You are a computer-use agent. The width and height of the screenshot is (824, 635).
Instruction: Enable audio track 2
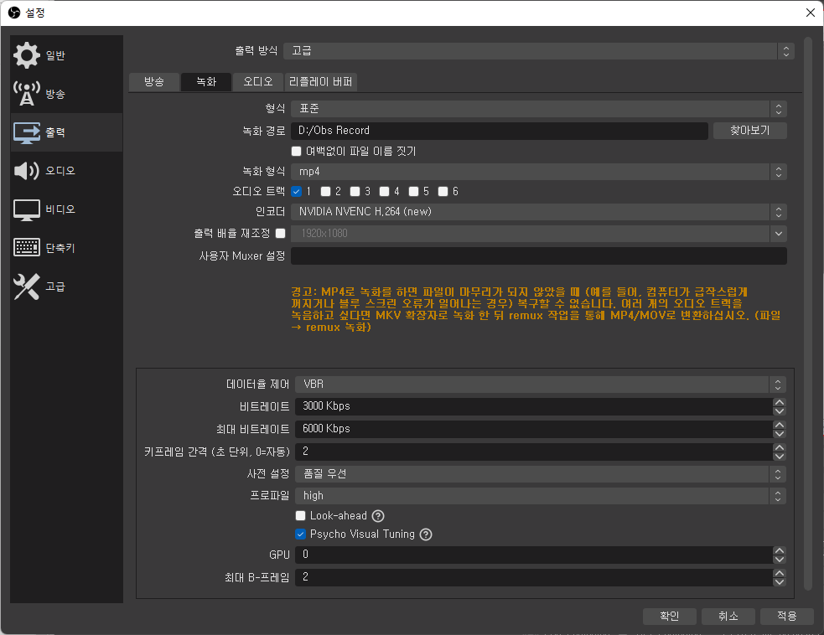pyautogui.click(x=326, y=191)
